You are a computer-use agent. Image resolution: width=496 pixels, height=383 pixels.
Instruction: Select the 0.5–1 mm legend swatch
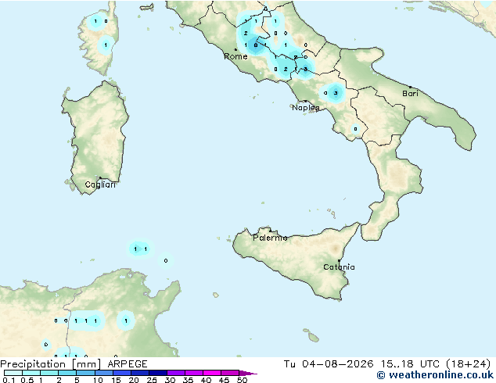pos(31,373)
